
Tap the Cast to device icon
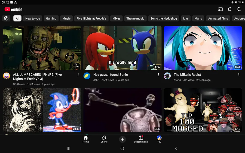(x=220, y=9)
